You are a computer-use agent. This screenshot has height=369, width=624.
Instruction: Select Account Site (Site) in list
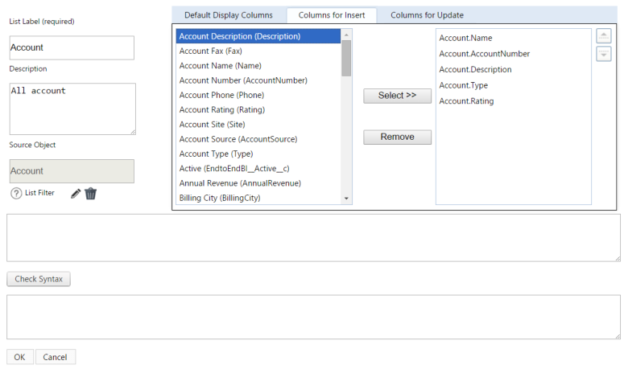[x=258, y=125]
